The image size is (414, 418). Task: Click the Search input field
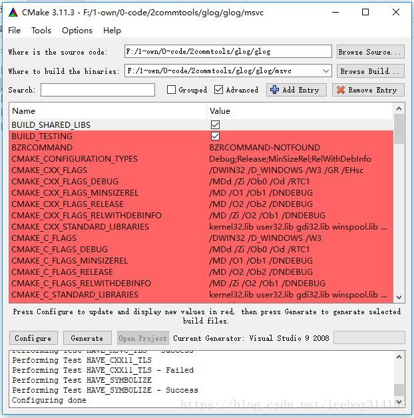(x=98, y=90)
